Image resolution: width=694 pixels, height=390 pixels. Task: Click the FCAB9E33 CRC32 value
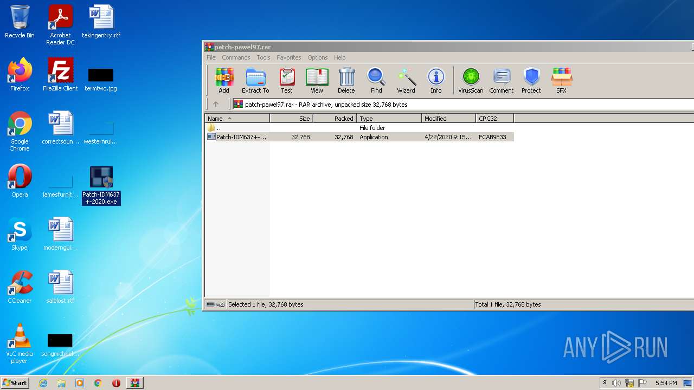[x=492, y=137]
